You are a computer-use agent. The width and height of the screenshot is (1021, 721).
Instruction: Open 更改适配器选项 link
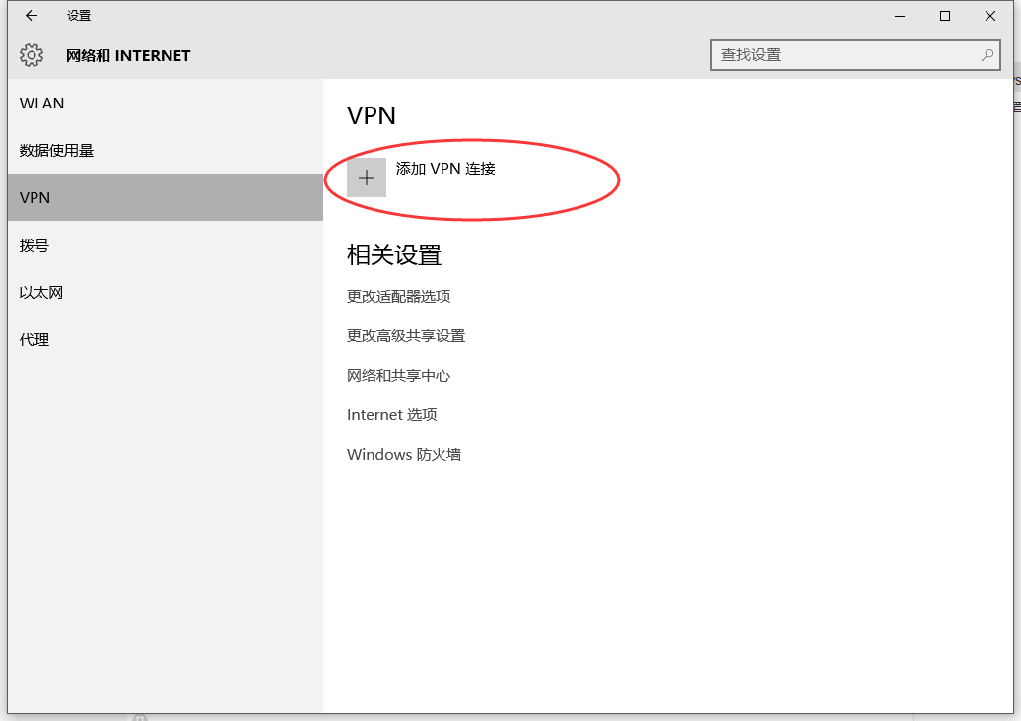click(398, 297)
